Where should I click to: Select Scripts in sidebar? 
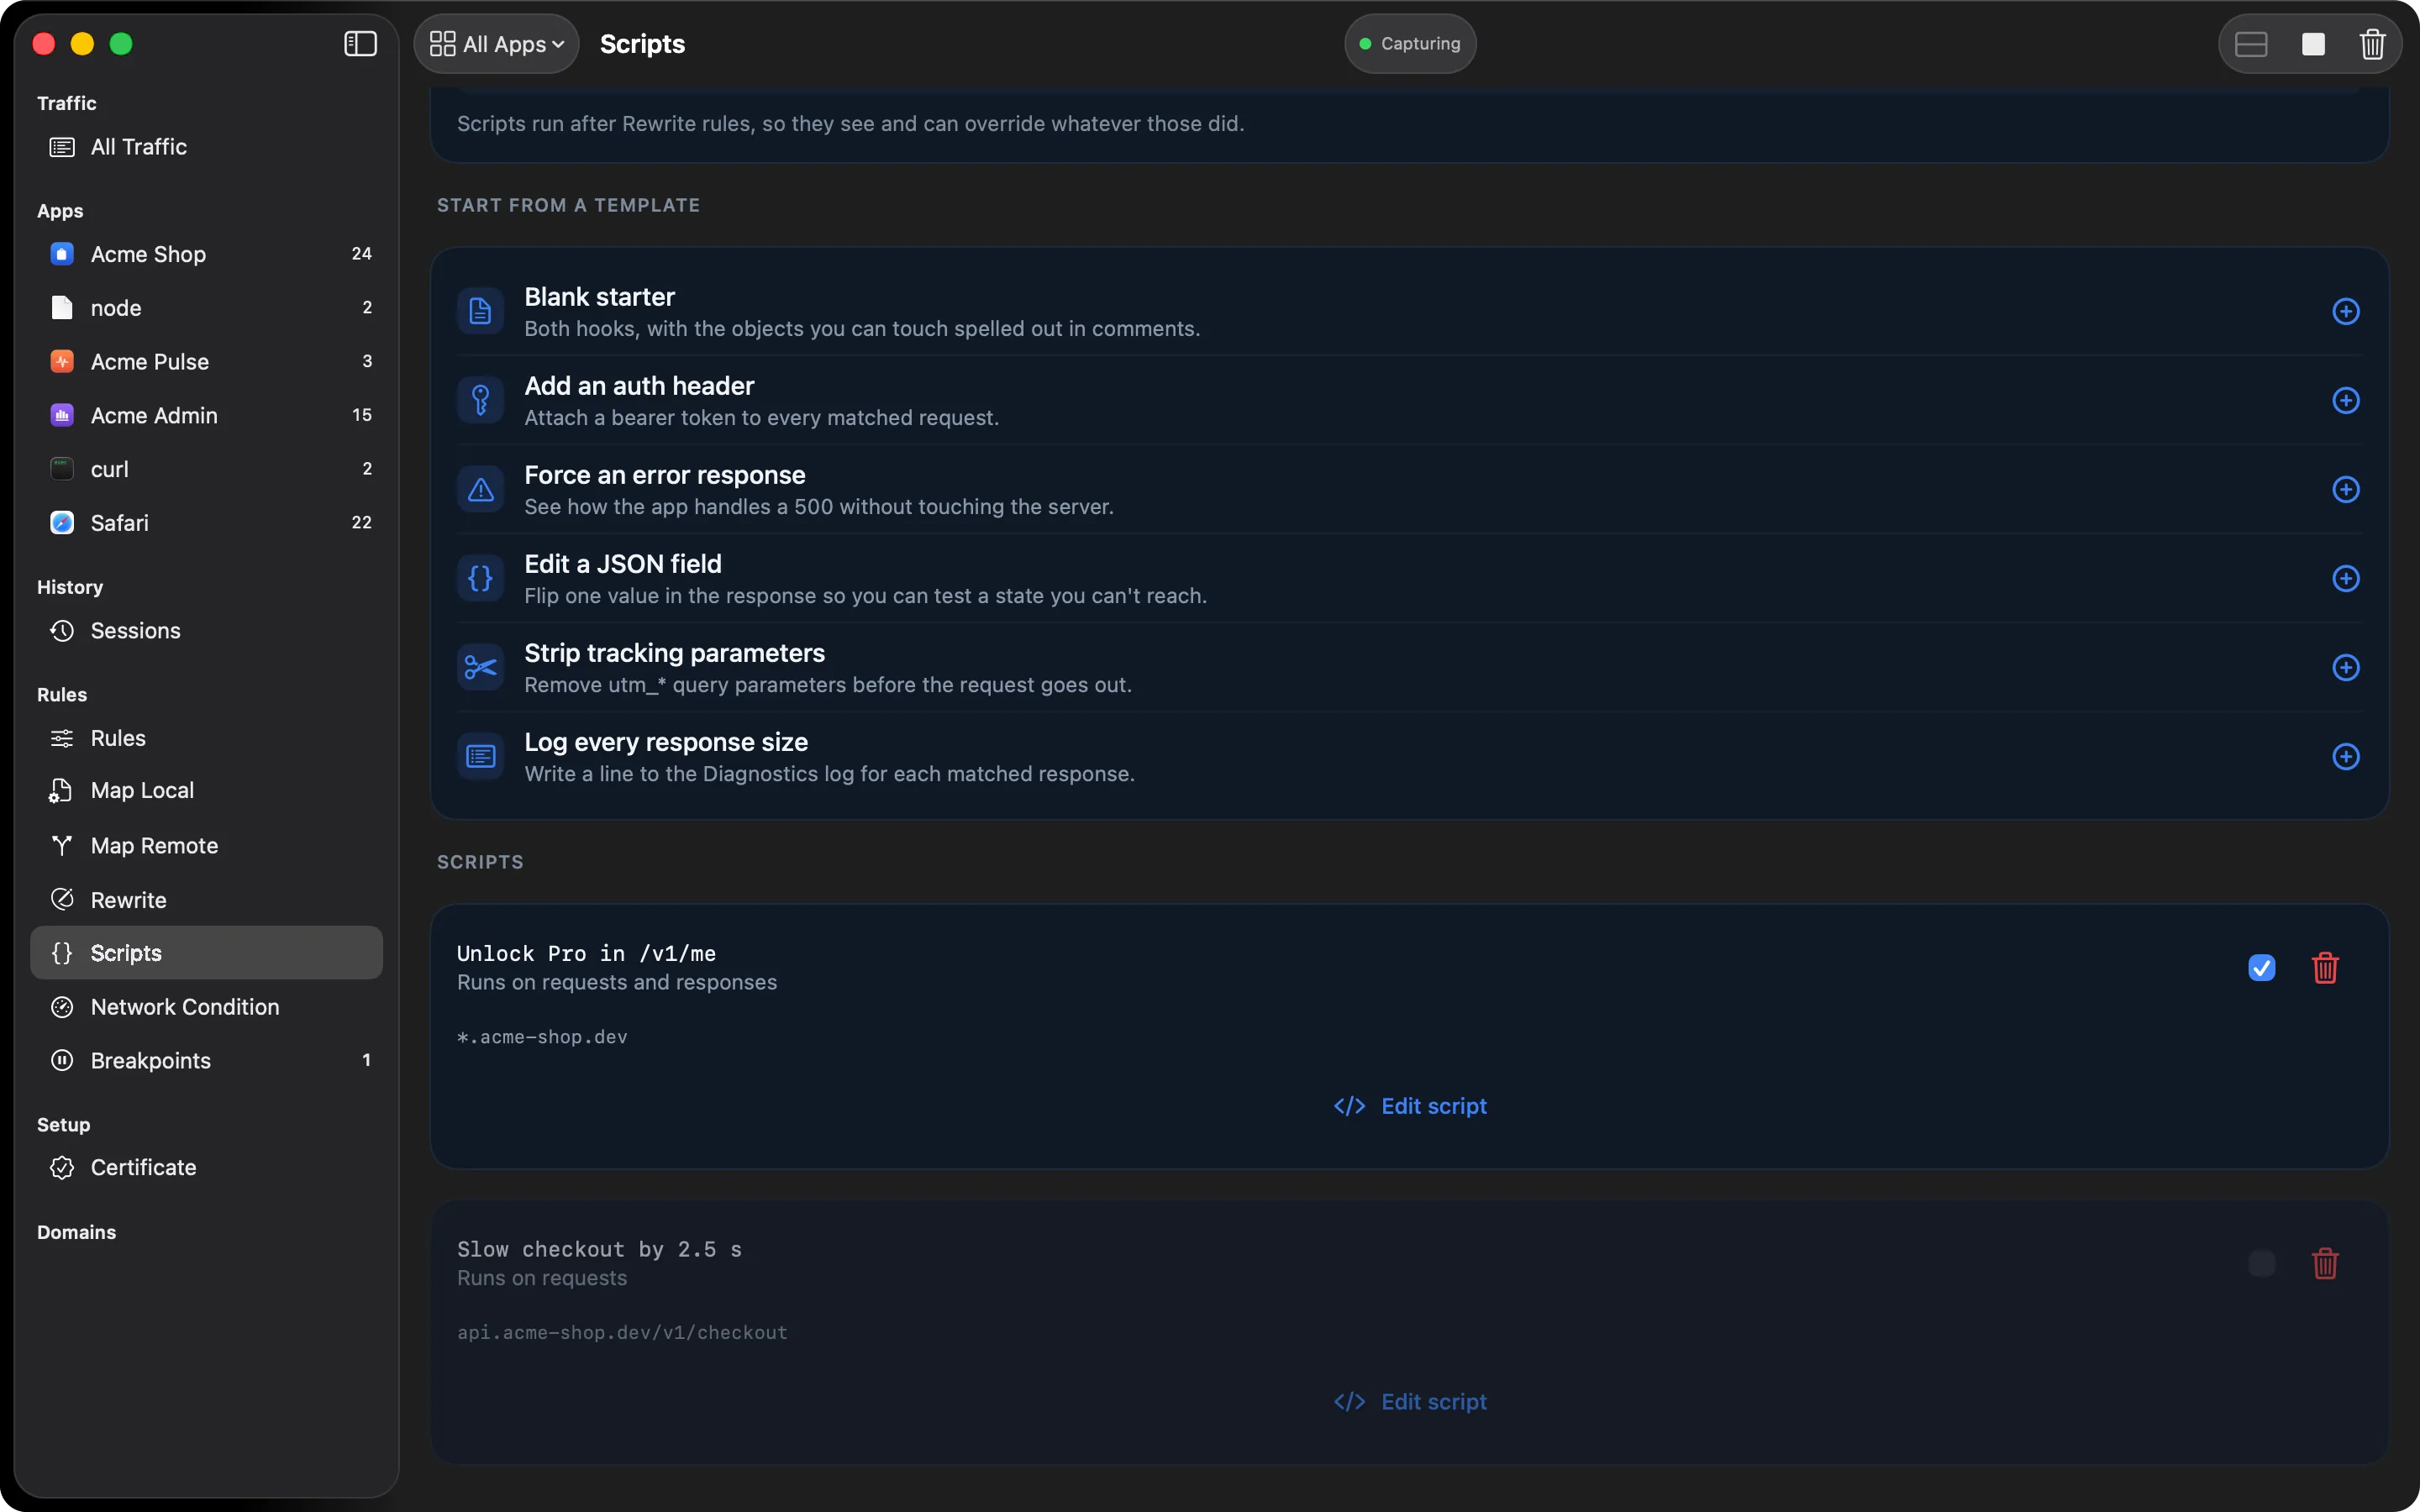(x=207, y=953)
